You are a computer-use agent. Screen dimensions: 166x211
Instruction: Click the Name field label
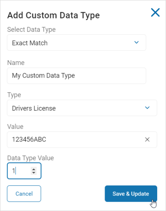(x=16, y=63)
